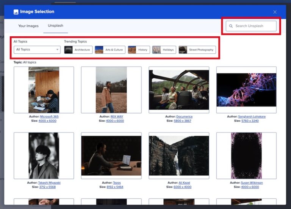
Task: Click the 8192 x 5464 size link
Action: click(x=115, y=187)
